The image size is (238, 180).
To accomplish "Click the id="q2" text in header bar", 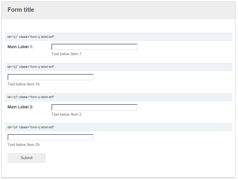I will click(x=13, y=67).
